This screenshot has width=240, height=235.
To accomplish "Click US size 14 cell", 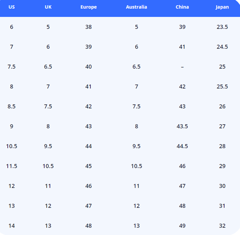I will click(12, 226).
